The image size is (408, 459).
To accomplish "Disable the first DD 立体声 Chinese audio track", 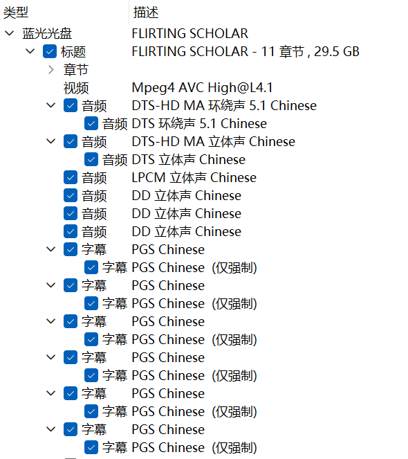I will pyautogui.click(x=71, y=195).
